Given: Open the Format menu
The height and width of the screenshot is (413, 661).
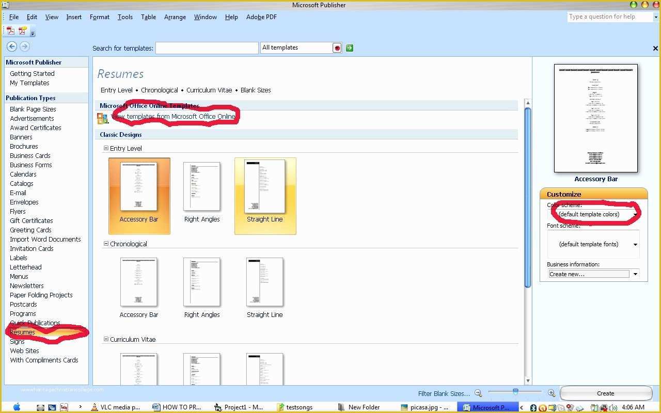Looking at the screenshot, I should tap(100, 17).
